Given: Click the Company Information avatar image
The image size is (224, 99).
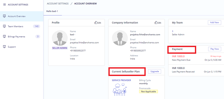Looking at the screenshot, I should (120, 38).
